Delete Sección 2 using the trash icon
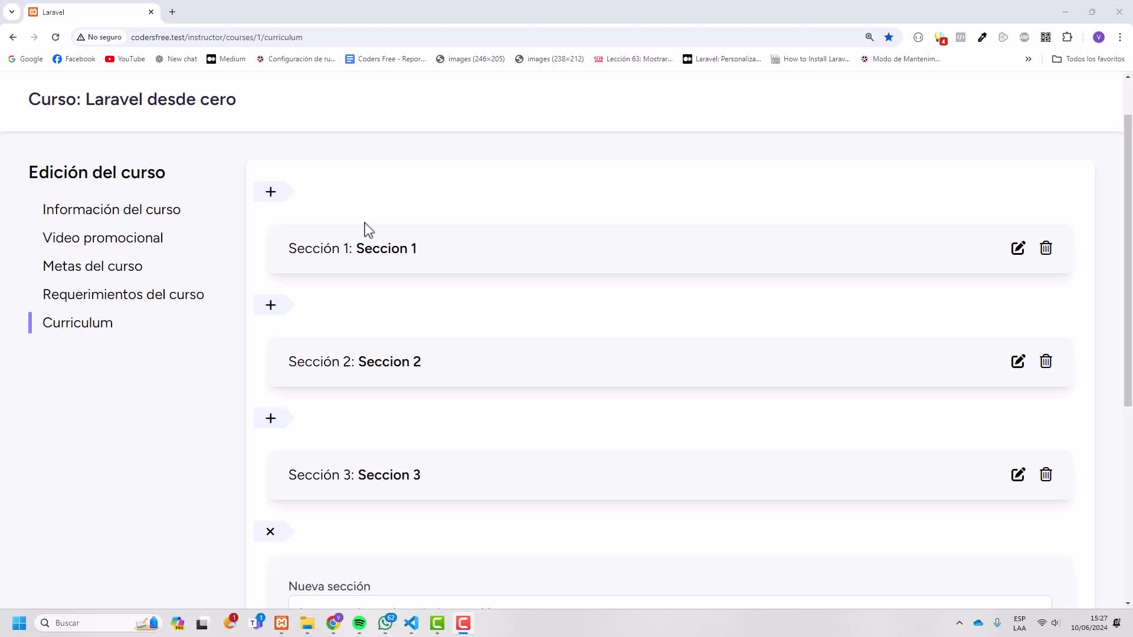This screenshot has height=637, width=1133. coord(1046,362)
